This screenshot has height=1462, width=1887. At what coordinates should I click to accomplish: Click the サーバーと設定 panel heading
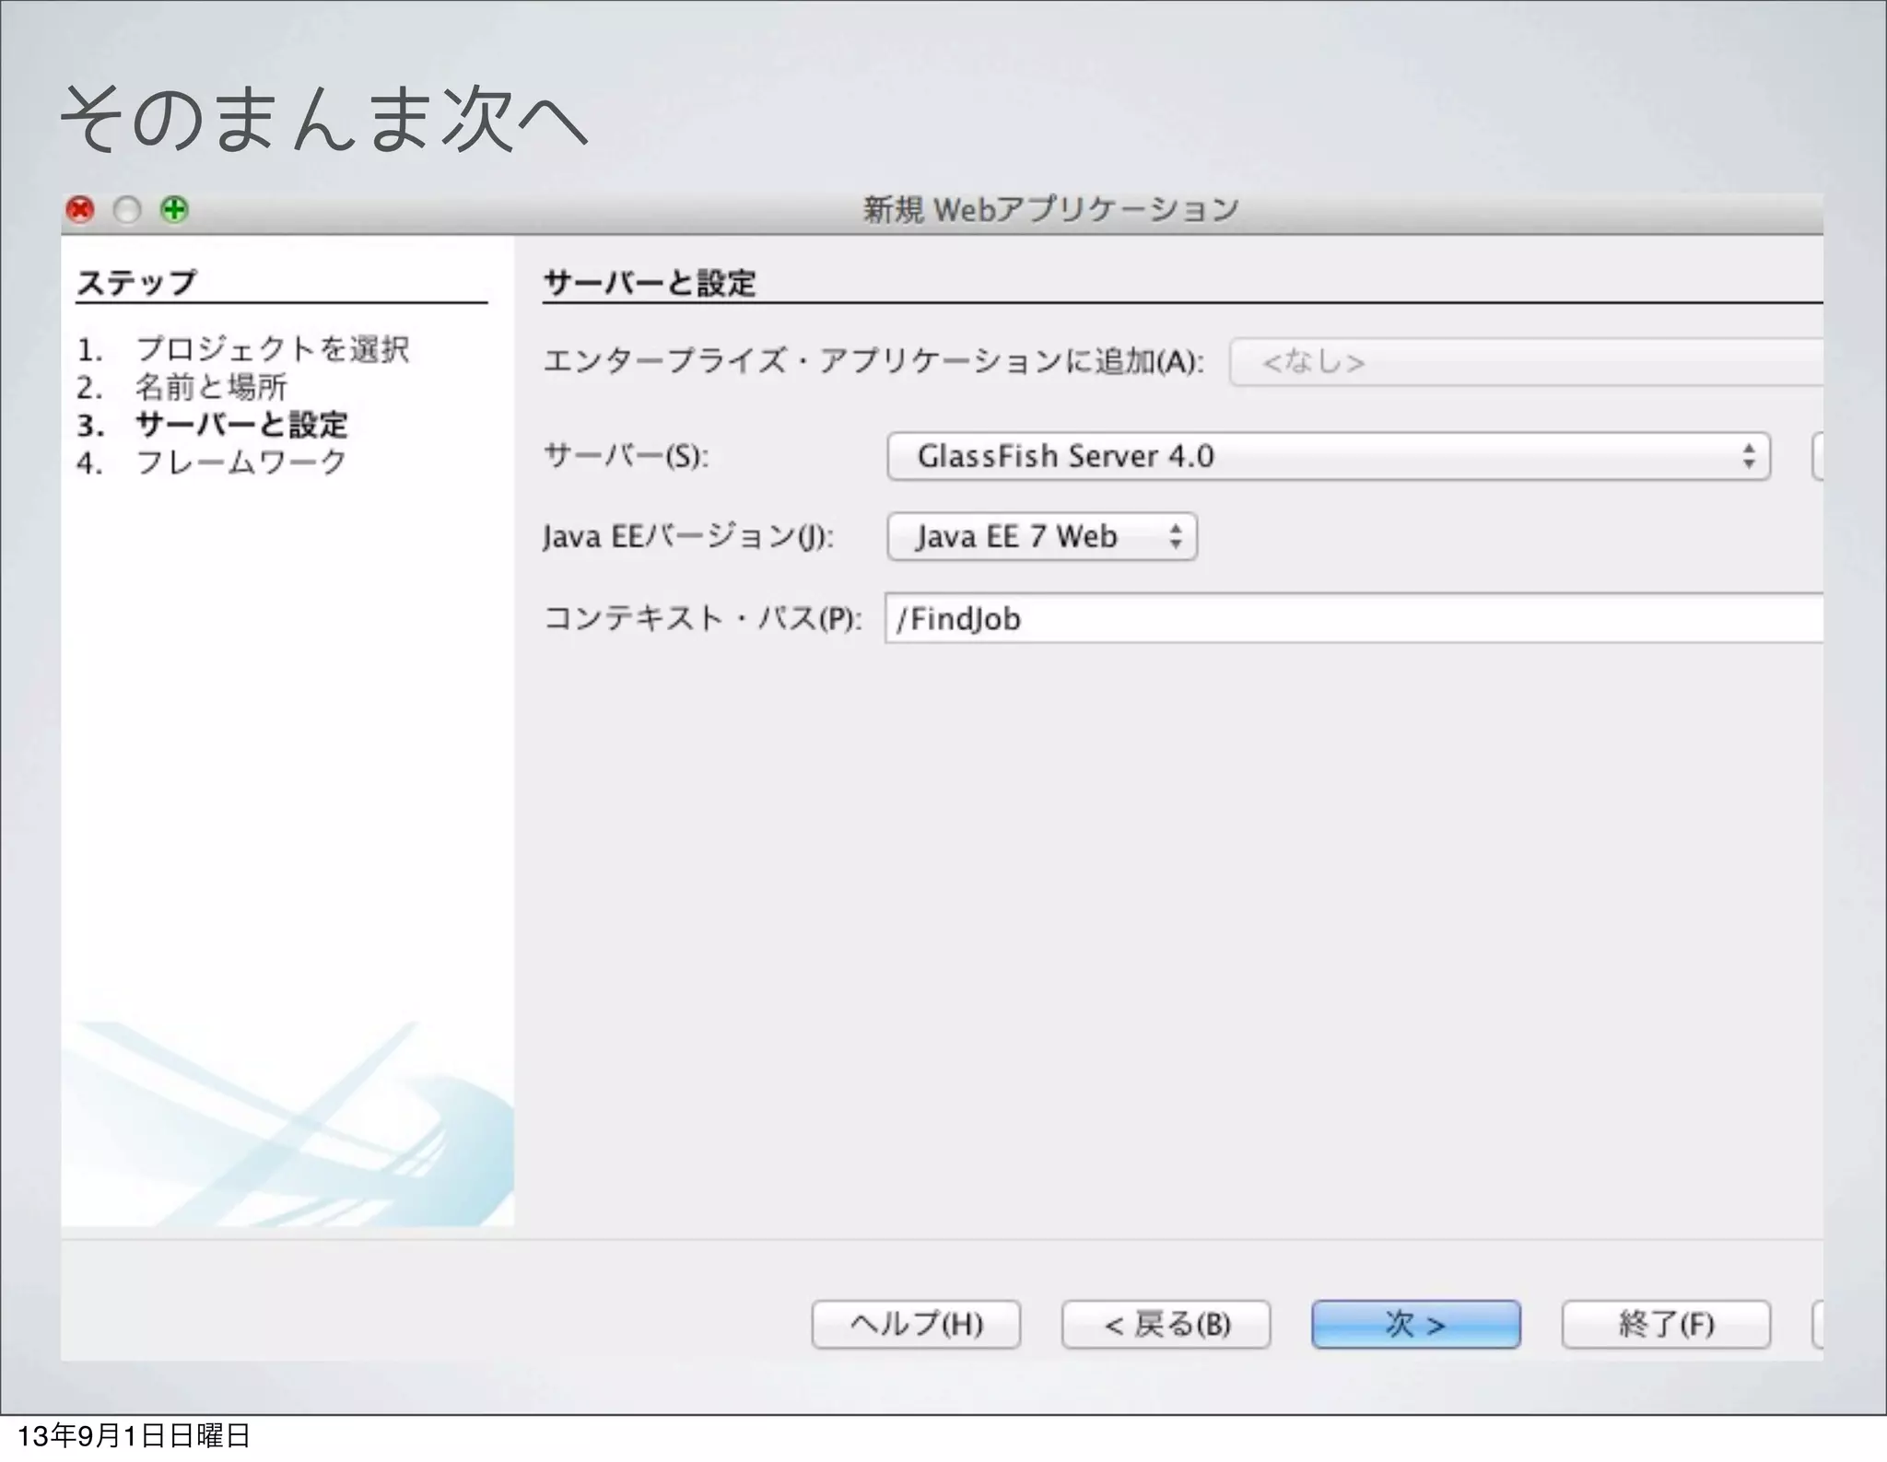tap(650, 283)
